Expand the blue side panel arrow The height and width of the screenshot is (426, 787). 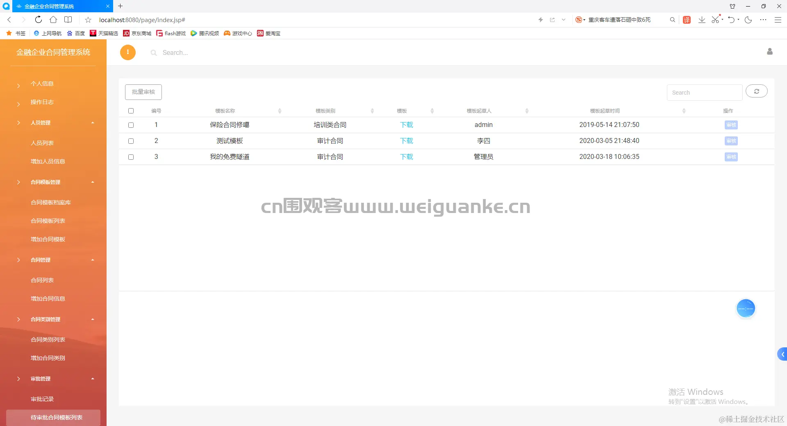click(782, 354)
